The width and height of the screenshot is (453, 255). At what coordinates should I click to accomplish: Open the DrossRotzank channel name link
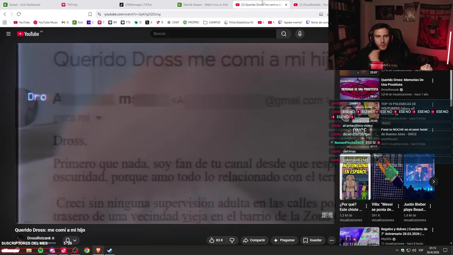tap(39, 238)
